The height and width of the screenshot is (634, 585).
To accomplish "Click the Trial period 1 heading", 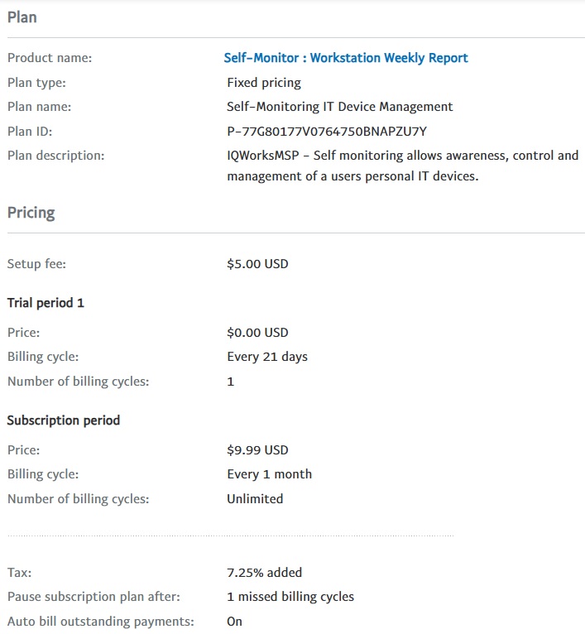I will (46, 303).
